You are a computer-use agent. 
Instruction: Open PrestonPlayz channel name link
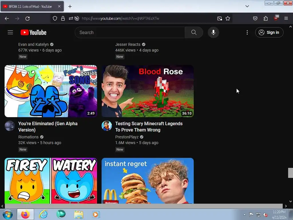(127, 137)
